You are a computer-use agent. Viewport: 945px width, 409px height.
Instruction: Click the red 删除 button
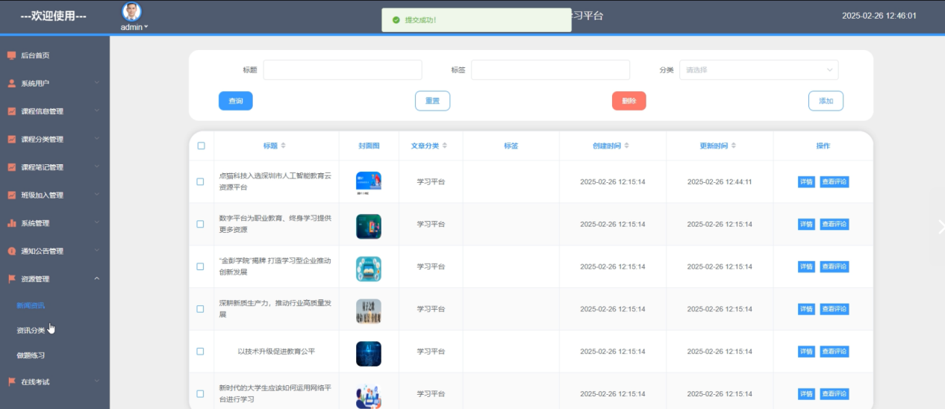(629, 101)
